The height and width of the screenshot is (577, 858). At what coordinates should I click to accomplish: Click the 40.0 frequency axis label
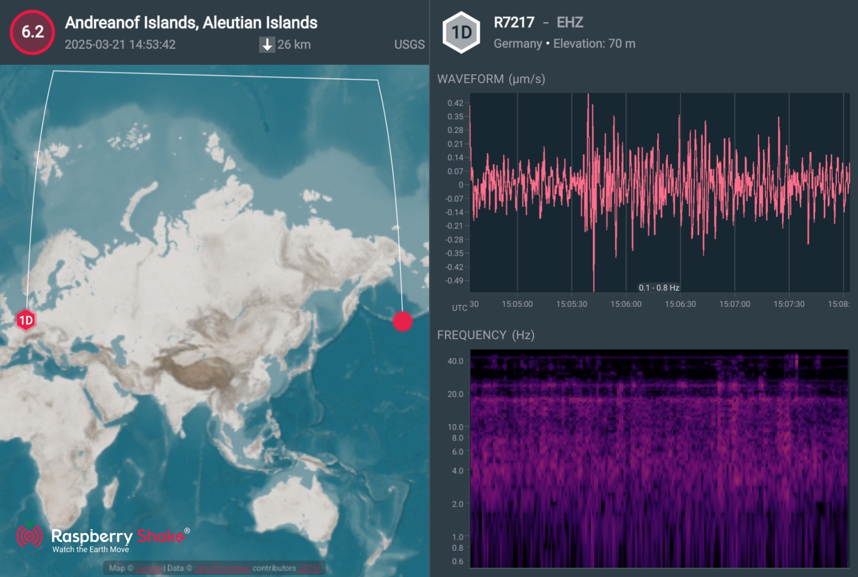[455, 361]
